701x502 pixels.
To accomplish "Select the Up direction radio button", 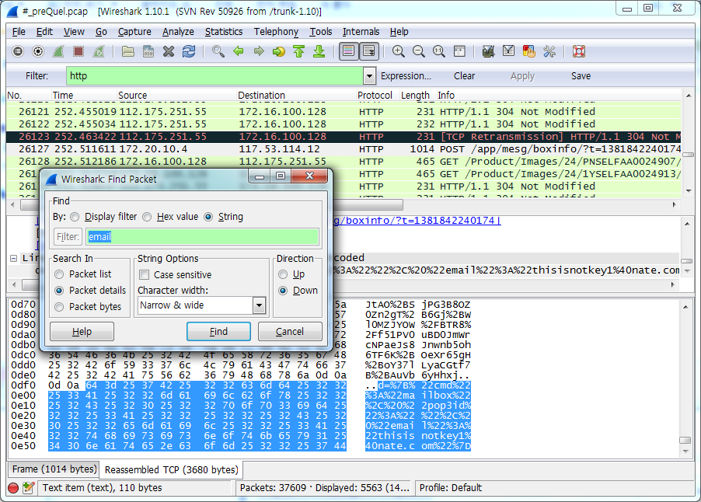I will (x=284, y=274).
